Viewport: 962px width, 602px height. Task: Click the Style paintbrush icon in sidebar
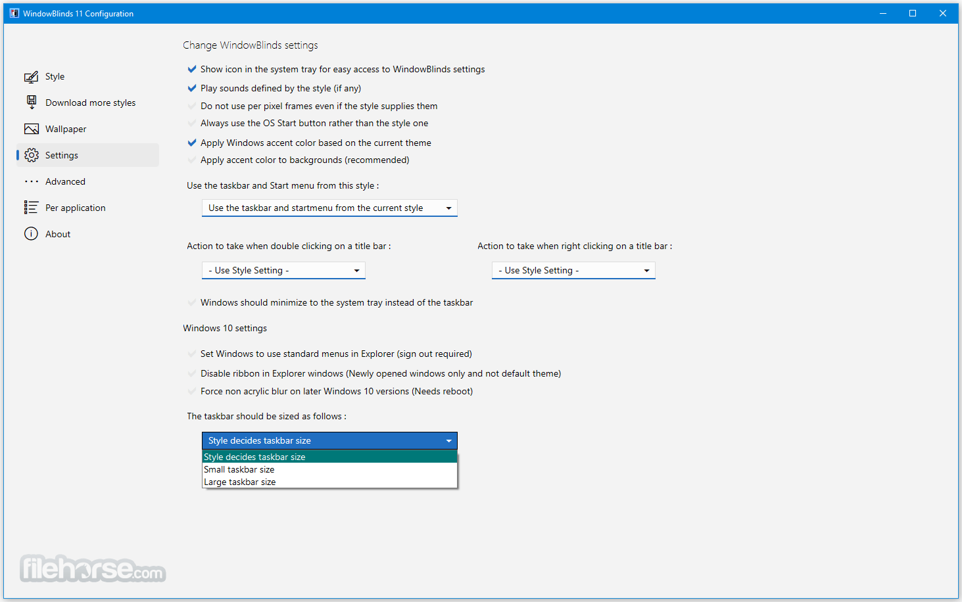[x=31, y=77]
